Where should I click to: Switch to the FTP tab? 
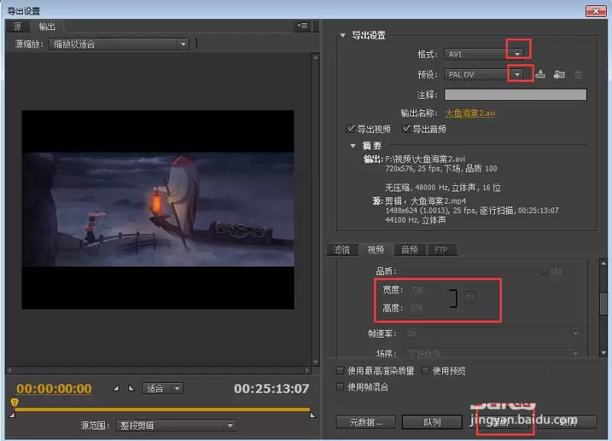click(441, 250)
